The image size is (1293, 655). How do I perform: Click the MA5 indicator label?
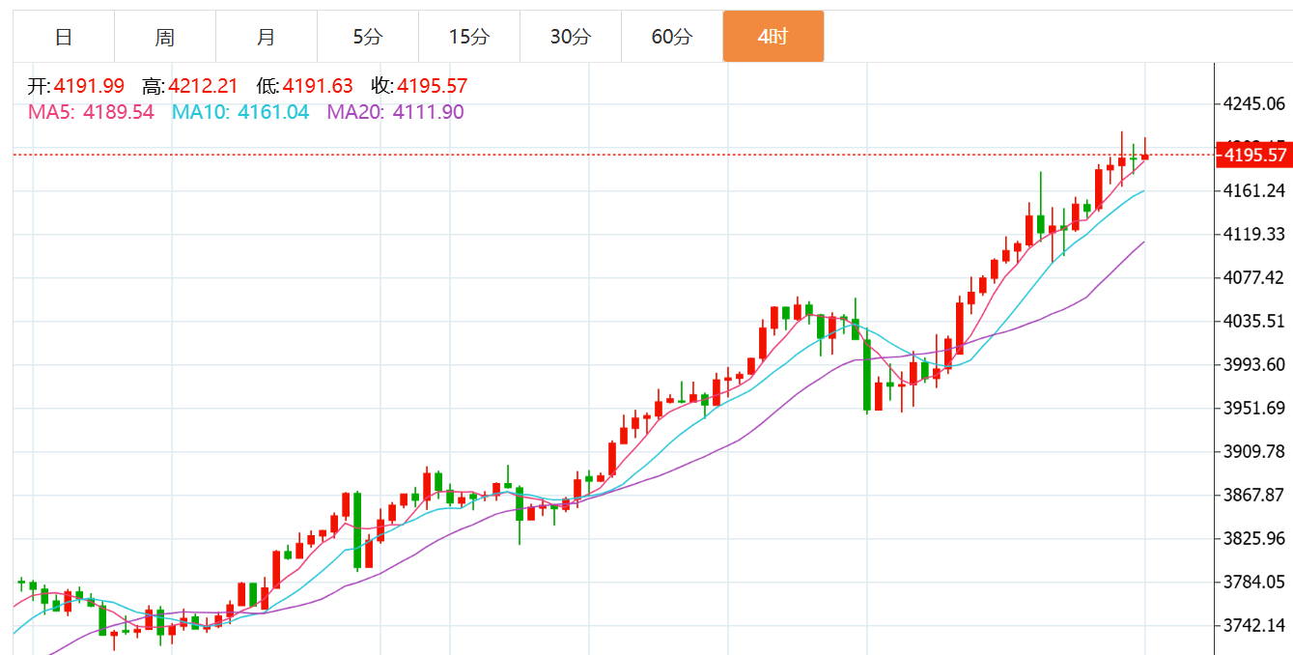(91, 112)
